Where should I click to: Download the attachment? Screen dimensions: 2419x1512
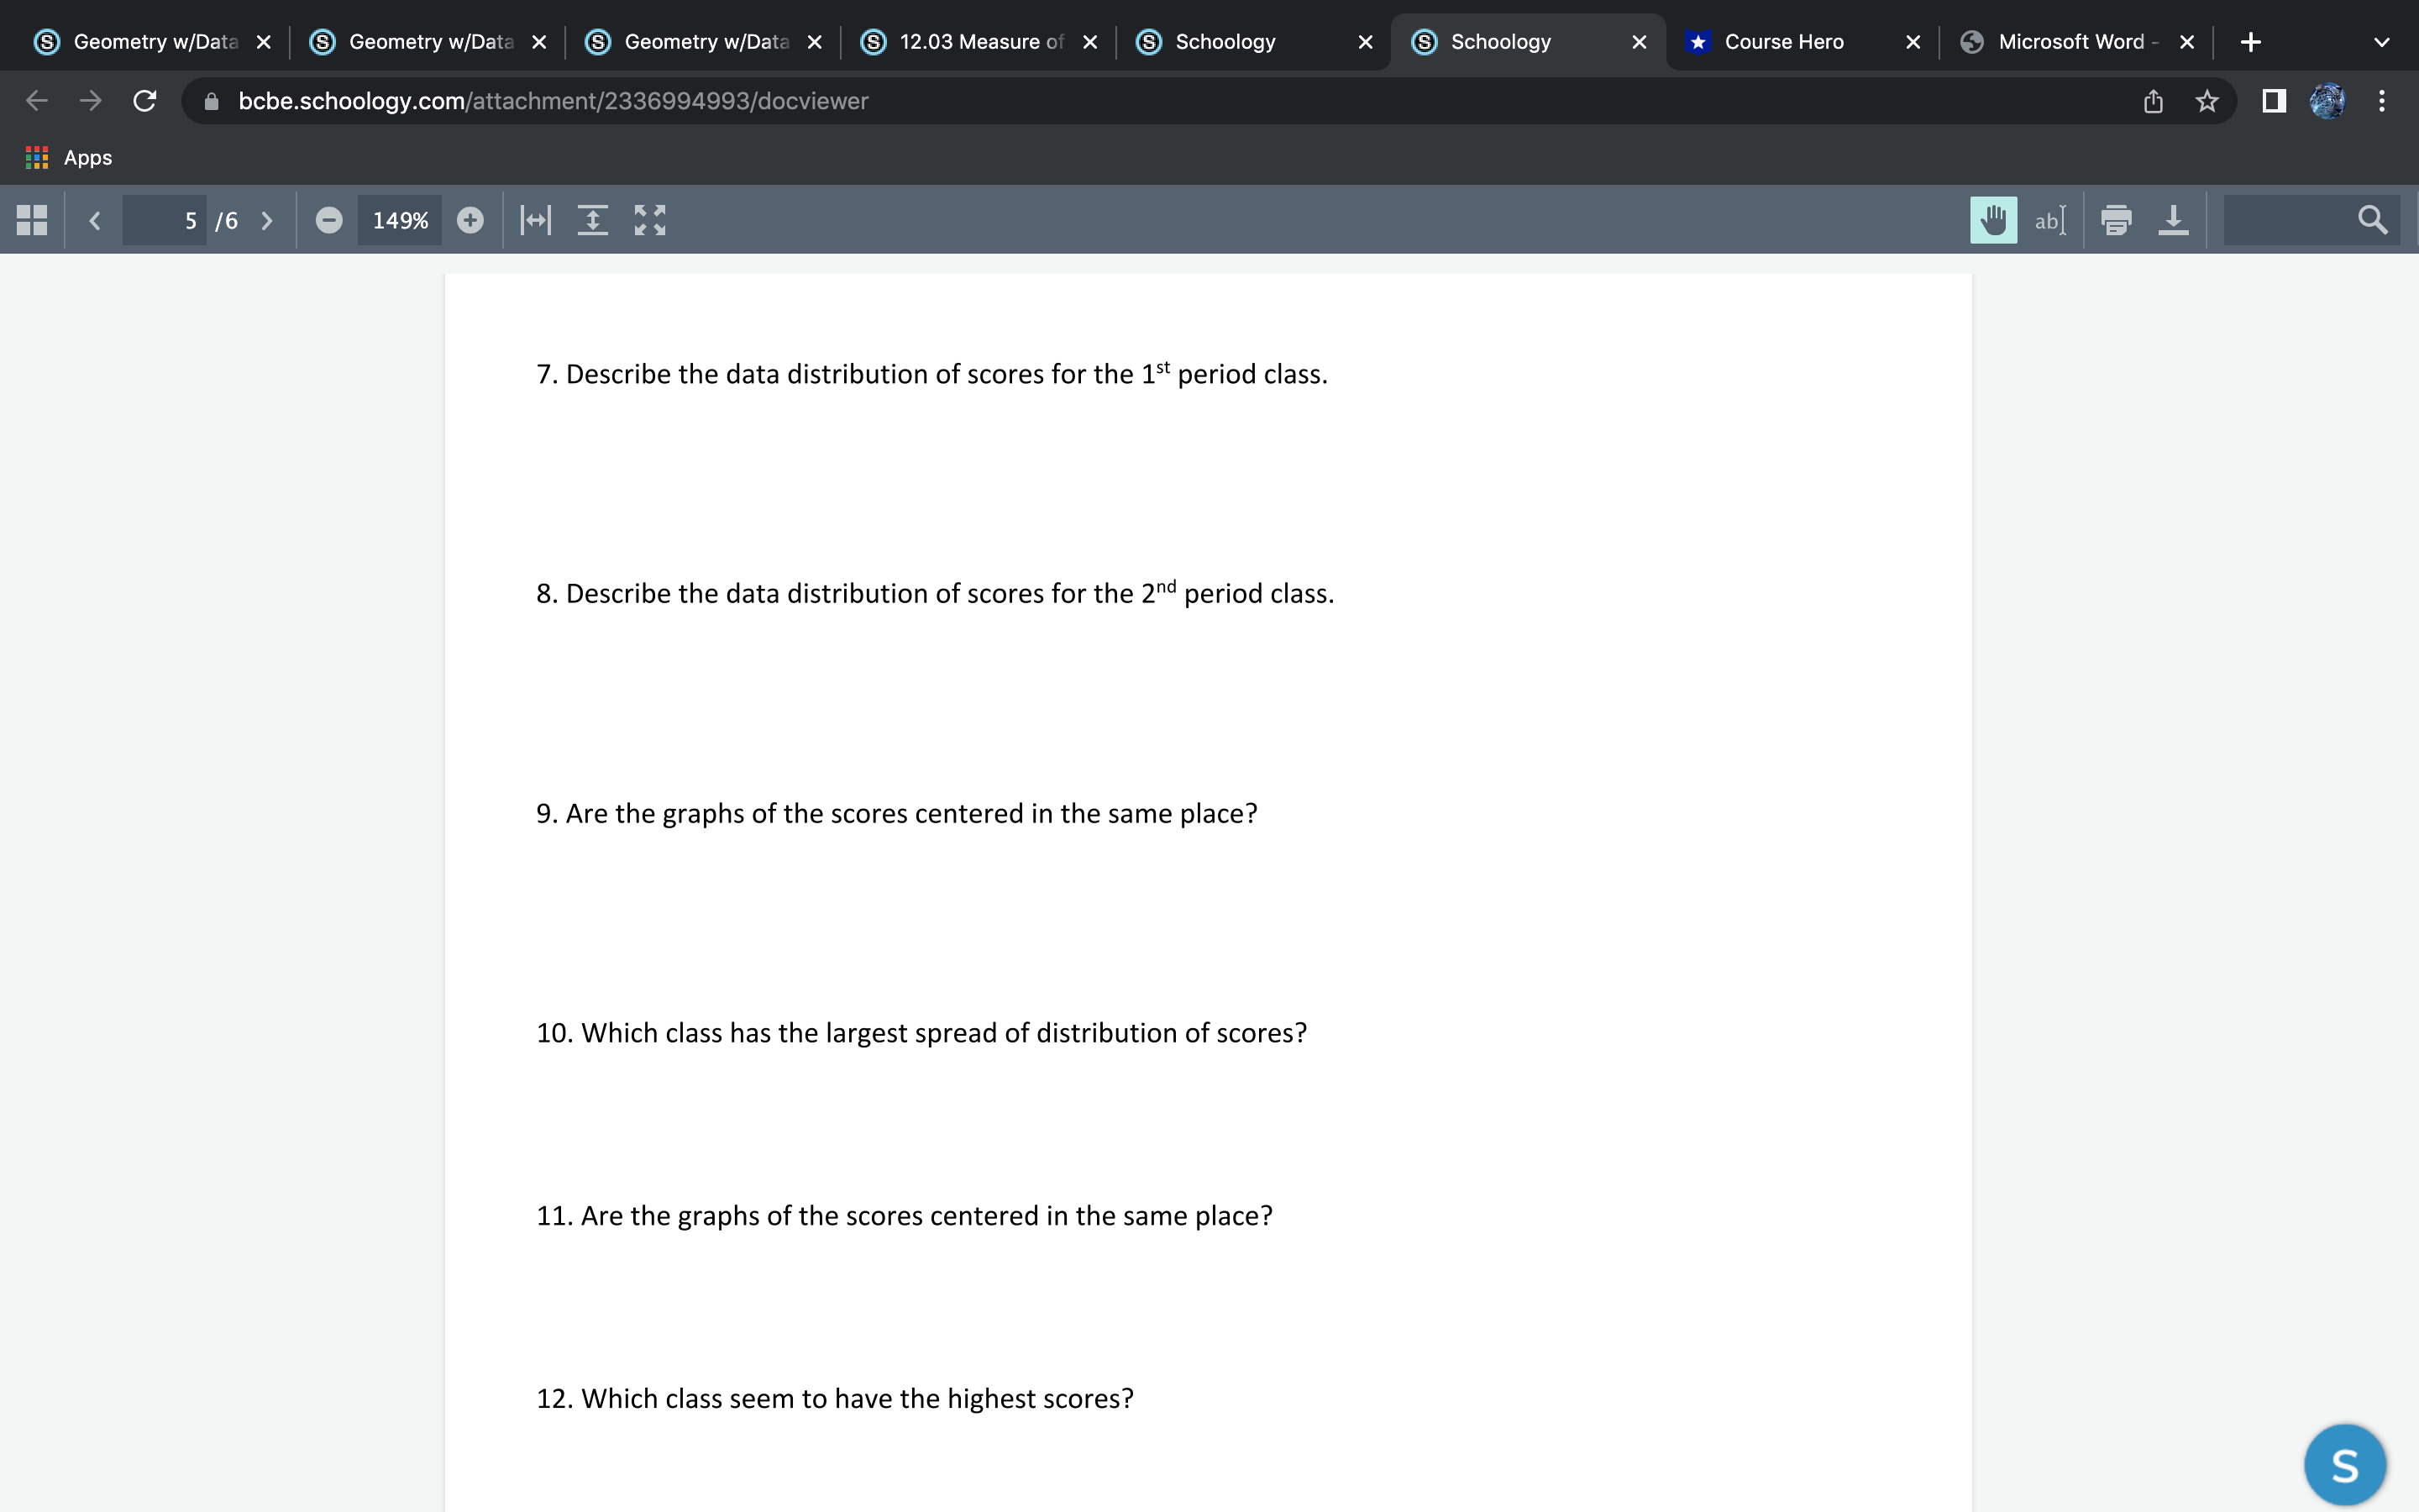tap(2174, 220)
